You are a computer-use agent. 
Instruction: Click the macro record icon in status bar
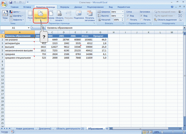(x=13, y=132)
